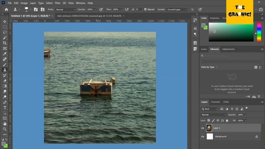Hide the Background layer eye icon
The height and width of the screenshot is (149, 265).
click(x=202, y=137)
